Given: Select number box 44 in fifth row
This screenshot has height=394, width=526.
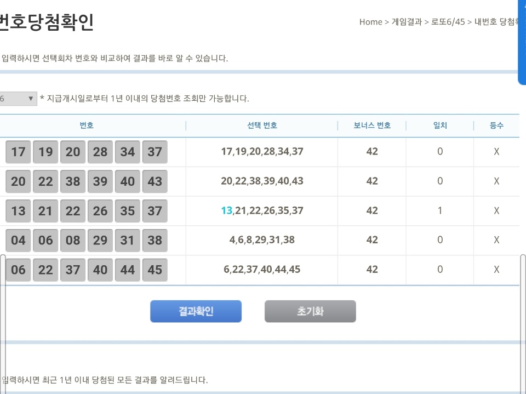Looking at the screenshot, I should click(128, 270).
